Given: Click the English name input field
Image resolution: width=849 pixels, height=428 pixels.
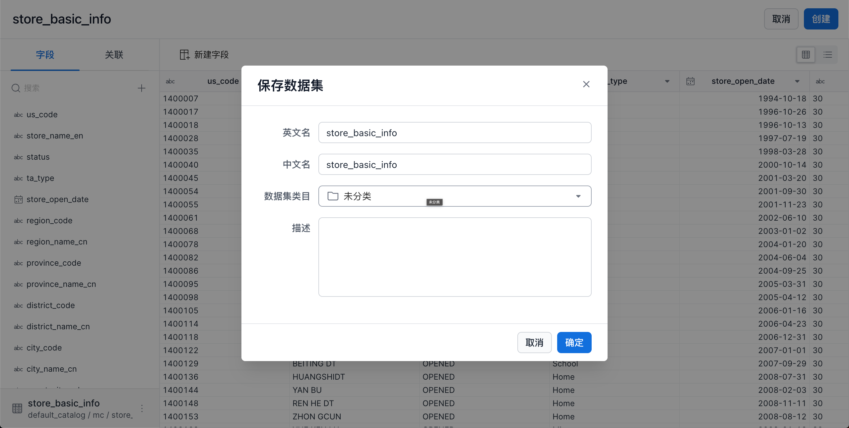Looking at the screenshot, I should click(454, 133).
